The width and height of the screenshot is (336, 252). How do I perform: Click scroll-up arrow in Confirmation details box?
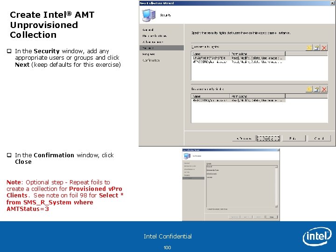(x=276, y=167)
